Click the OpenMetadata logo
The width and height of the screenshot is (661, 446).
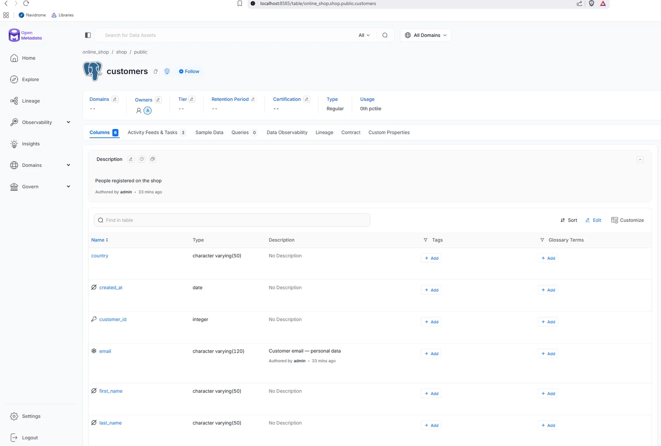(x=25, y=36)
